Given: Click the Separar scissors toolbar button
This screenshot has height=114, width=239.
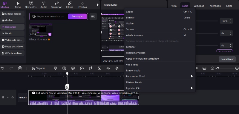Looking at the screenshot, I should point(38,68).
